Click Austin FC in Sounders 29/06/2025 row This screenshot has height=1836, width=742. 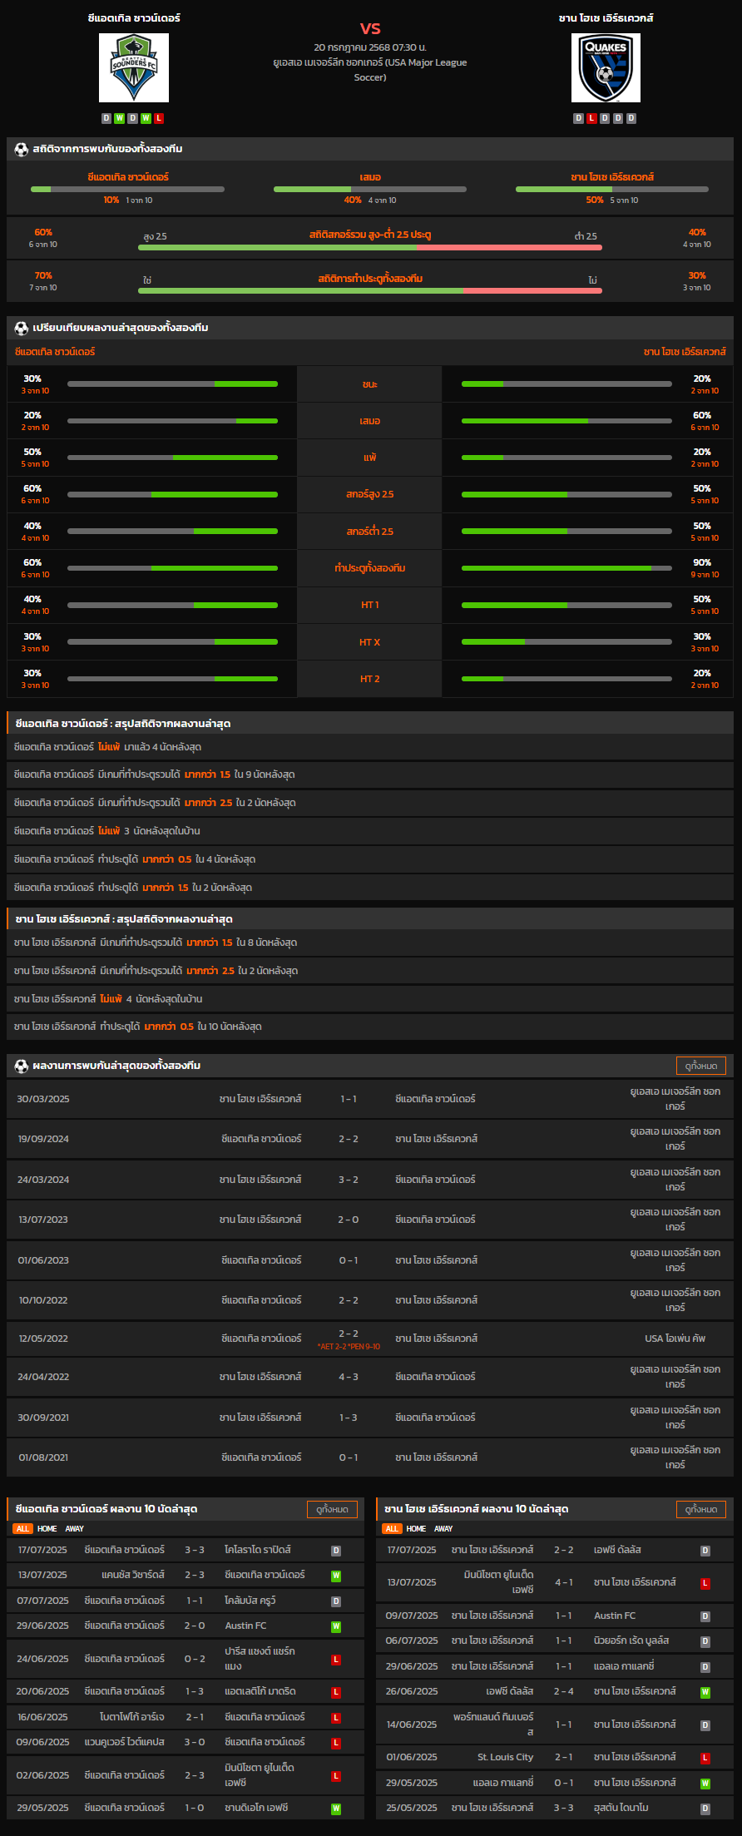(x=246, y=1626)
